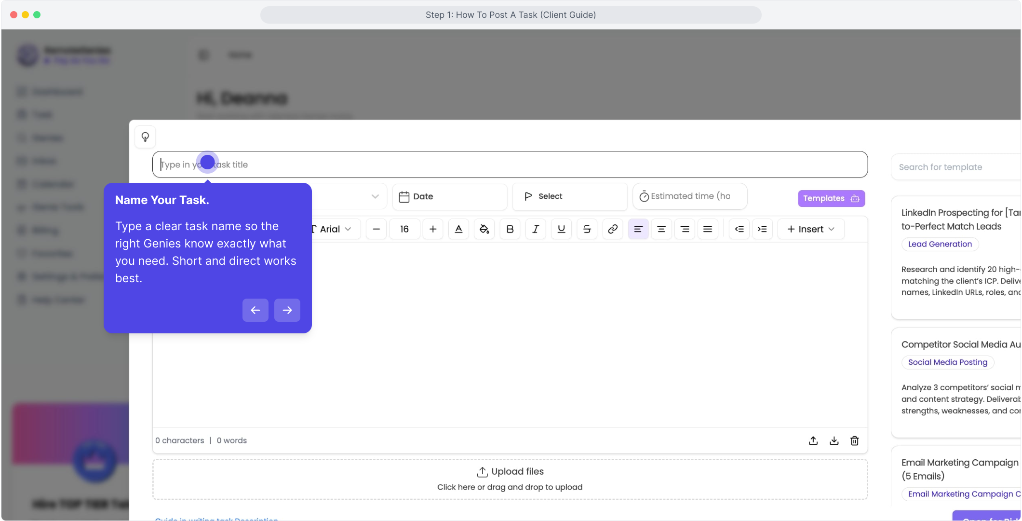The height and width of the screenshot is (521, 1022).
Task: Expand the Insert dropdown menu
Action: tap(810, 229)
